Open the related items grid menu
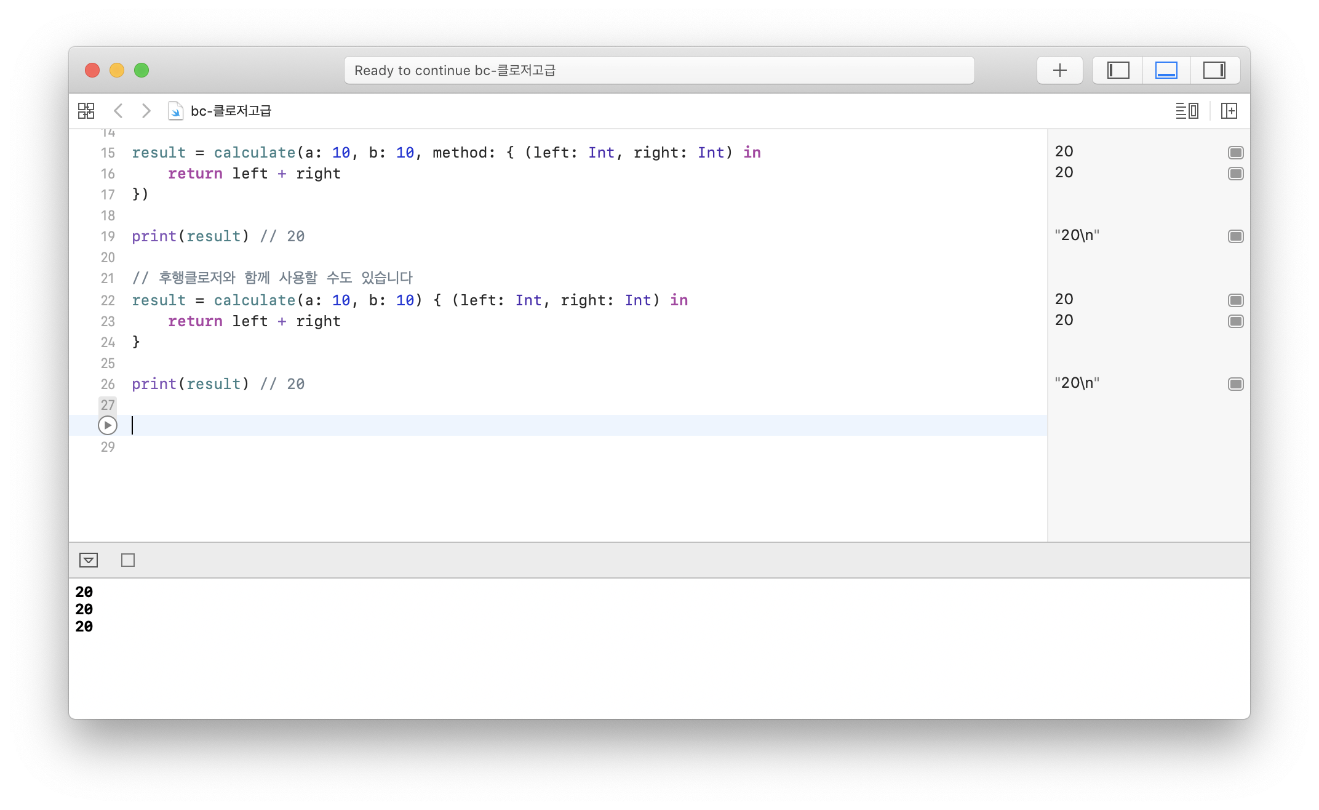1319x810 pixels. (86, 111)
